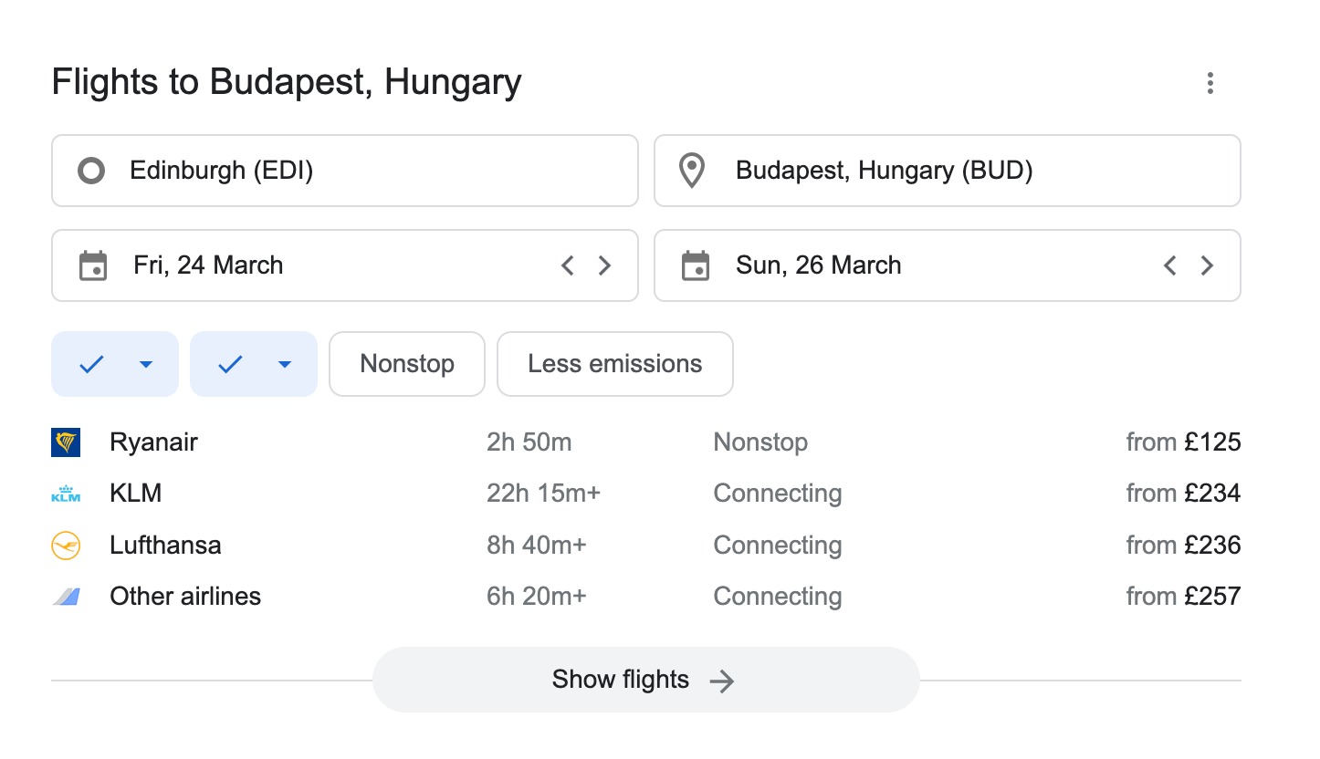Screen dimensions: 1320x759
Task: Click the return date calendar icon
Action: 696,265
